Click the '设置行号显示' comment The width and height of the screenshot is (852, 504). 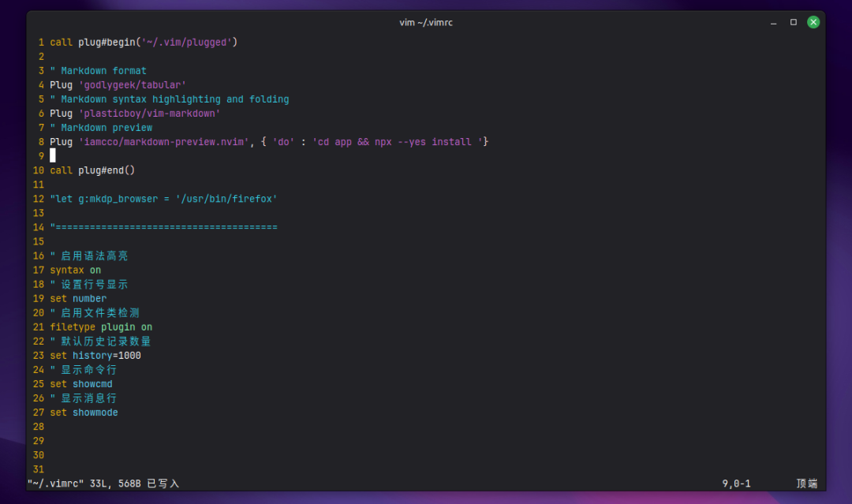coord(95,284)
